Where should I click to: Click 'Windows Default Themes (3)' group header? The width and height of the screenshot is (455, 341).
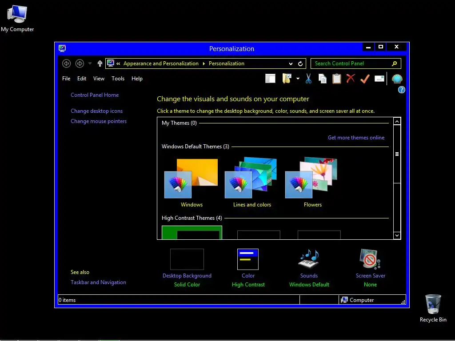pyautogui.click(x=196, y=147)
